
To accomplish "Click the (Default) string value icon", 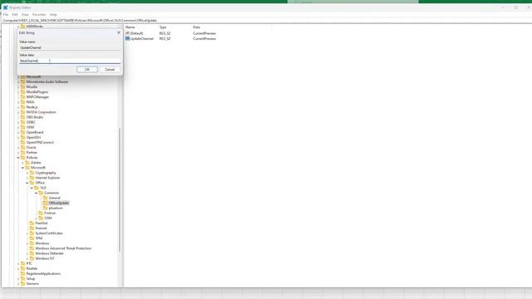I will coord(127,33).
